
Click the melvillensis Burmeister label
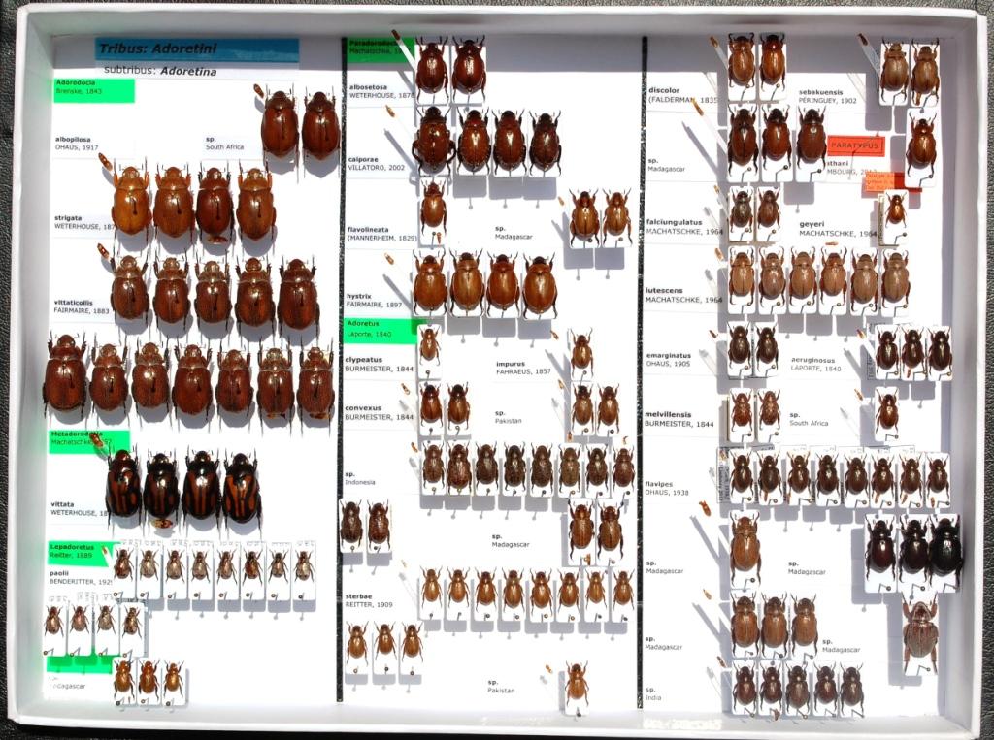click(x=679, y=419)
